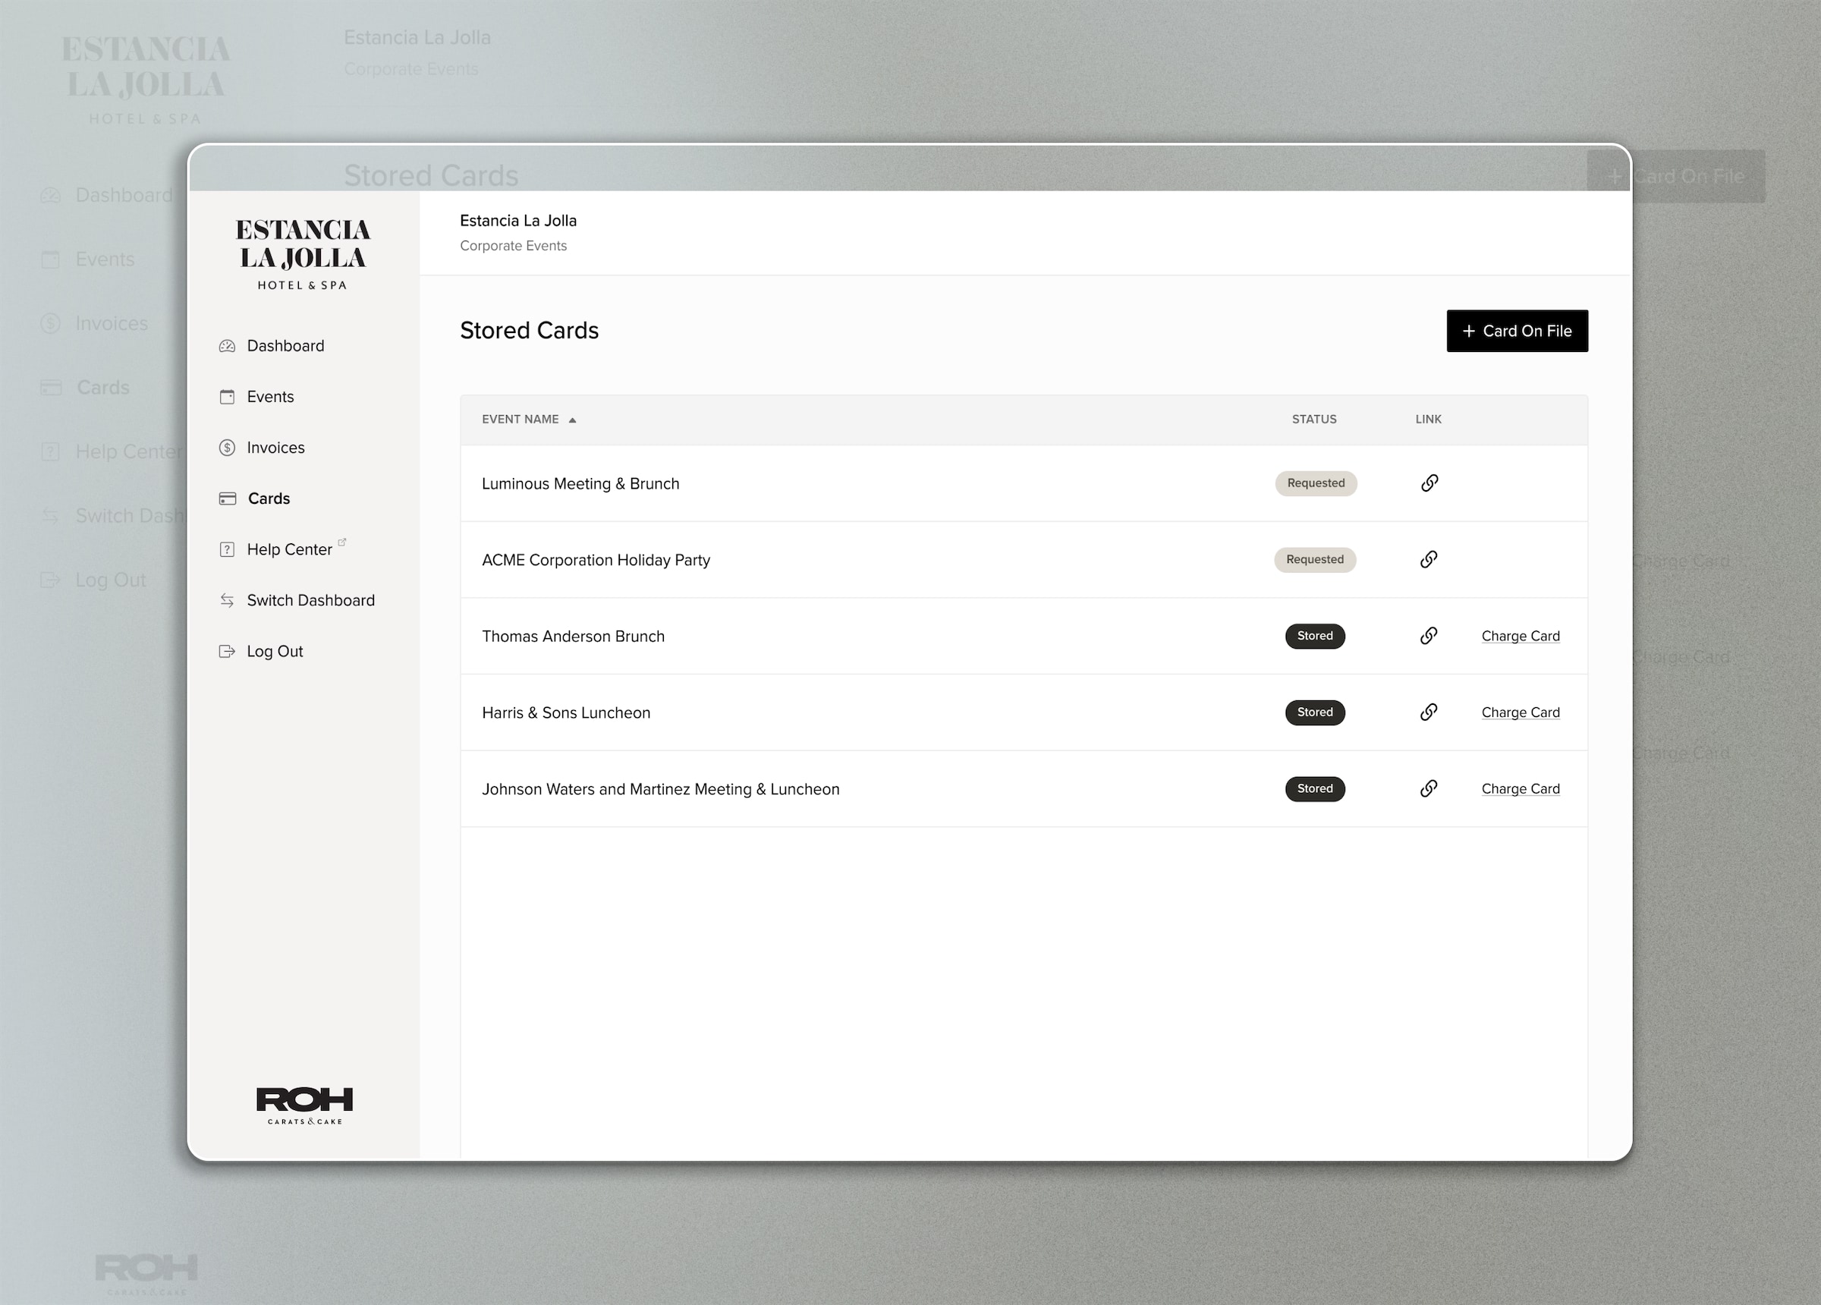The width and height of the screenshot is (1821, 1305).
Task: Click link icon for Johnson Waters and Martinez row
Action: click(1429, 788)
